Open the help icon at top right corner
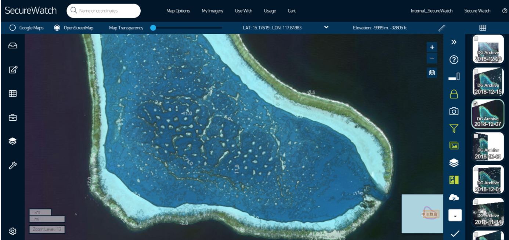The image size is (509, 240). point(505,11)
